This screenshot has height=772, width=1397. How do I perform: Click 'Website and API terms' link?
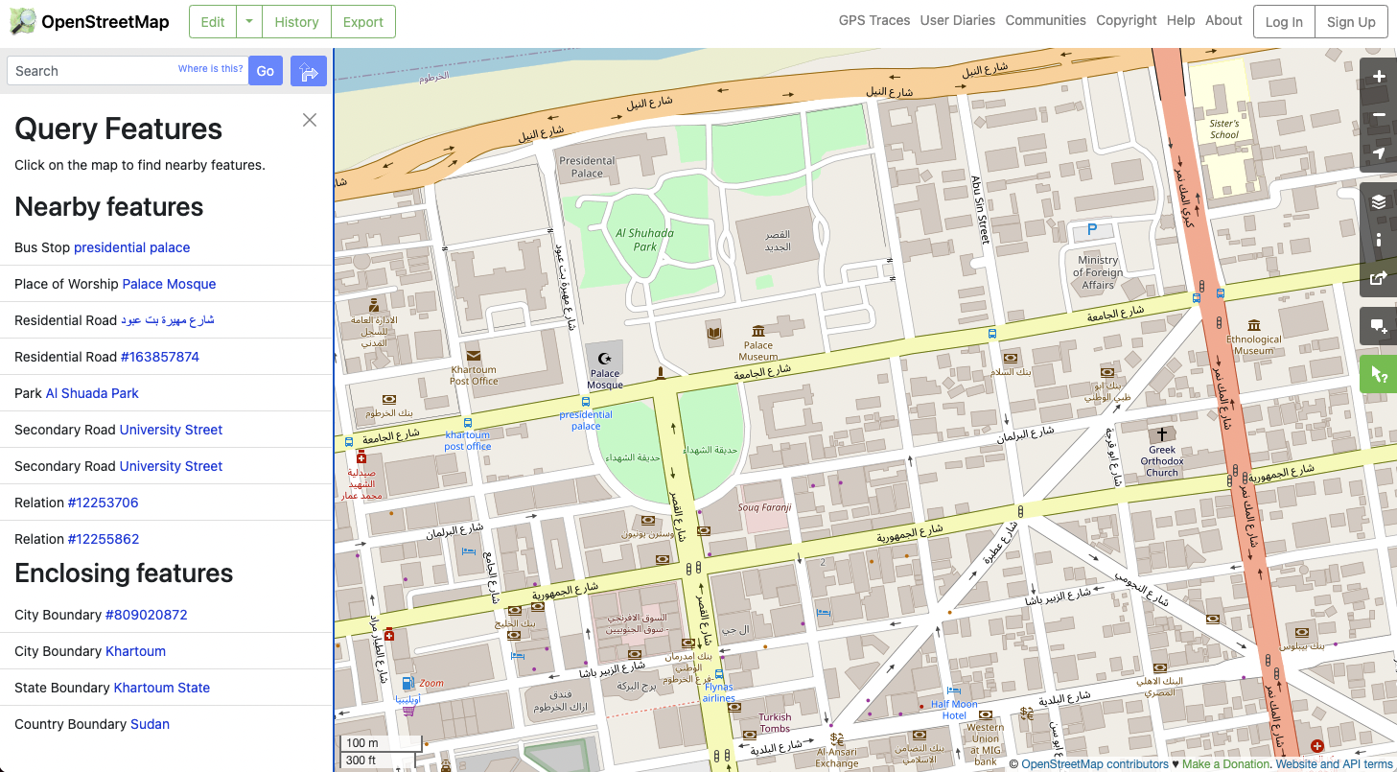(1334, 764)
